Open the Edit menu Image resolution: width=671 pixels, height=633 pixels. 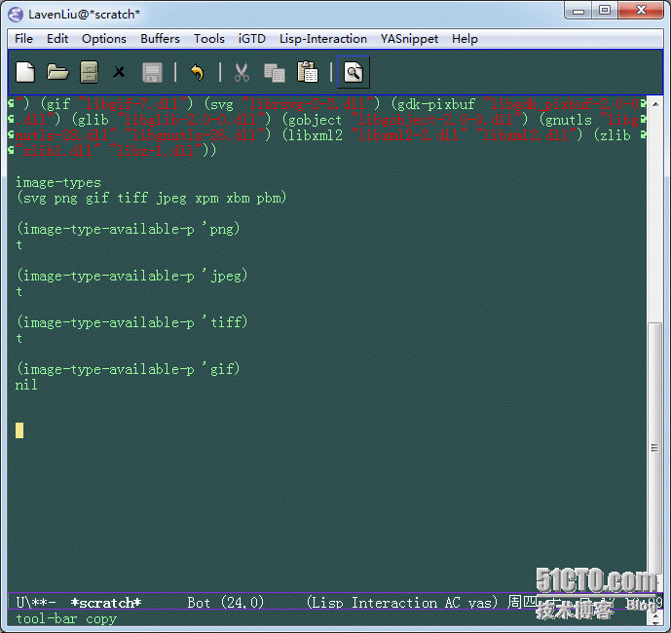click(x=57, y=39)
